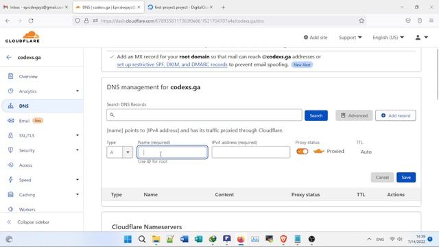Viewport: 439px width, 247px height.
Task: Open the Email sidebar item
Action: click(25, 121)
